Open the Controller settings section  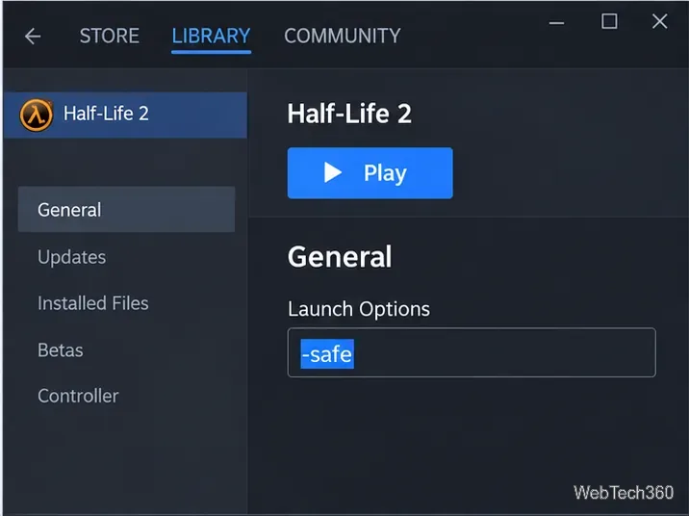pos(78,396)
